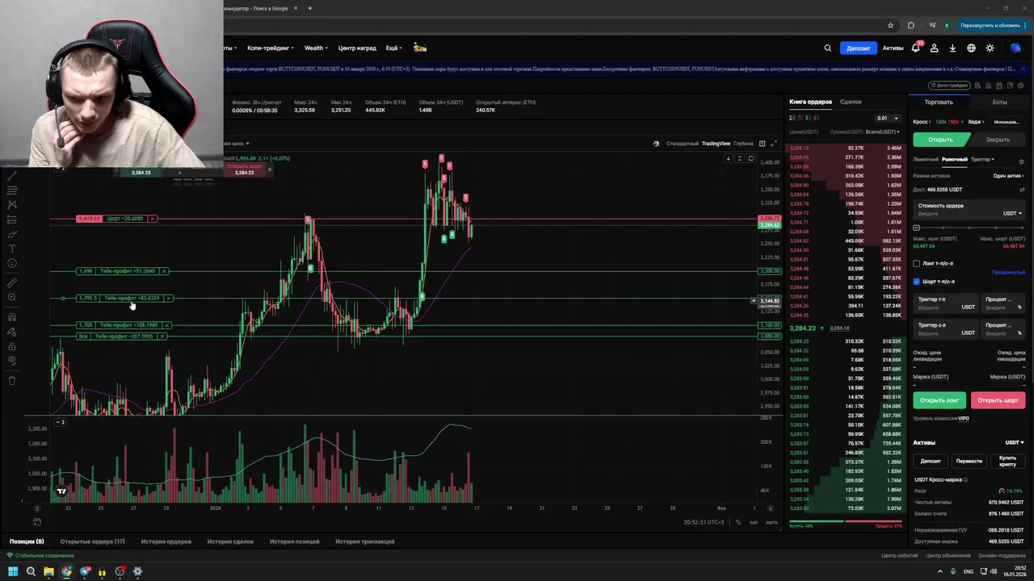Image resolution: width=1034 pixels, height=581 pixels.
Task: Toggle magnet mode on the chart
Action: click(x=12, y=317)
